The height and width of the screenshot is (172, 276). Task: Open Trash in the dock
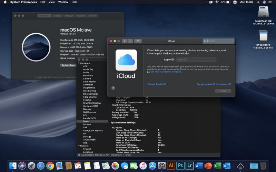coord(263,166)
